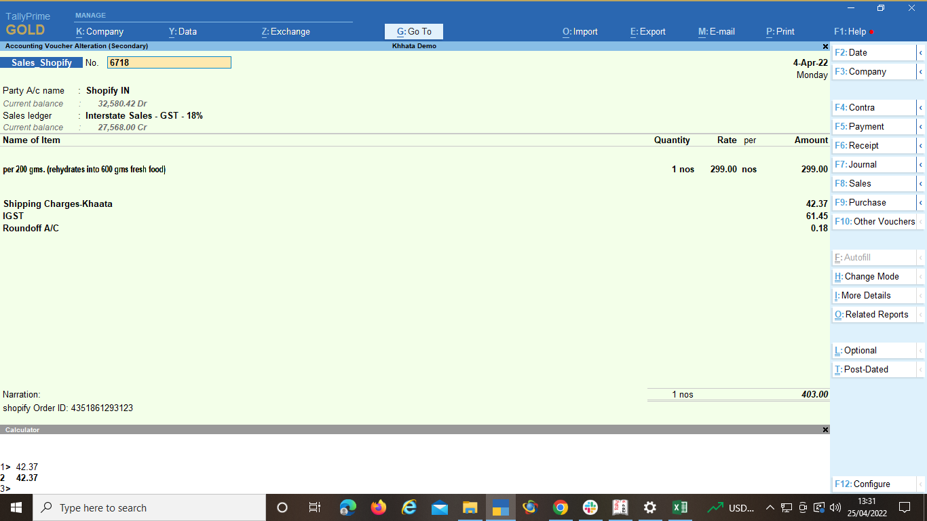The width and height of the screenshot is (927, 521).
Task: Open File Explorer from the taskbar
Action: click(x=470, y=507)
